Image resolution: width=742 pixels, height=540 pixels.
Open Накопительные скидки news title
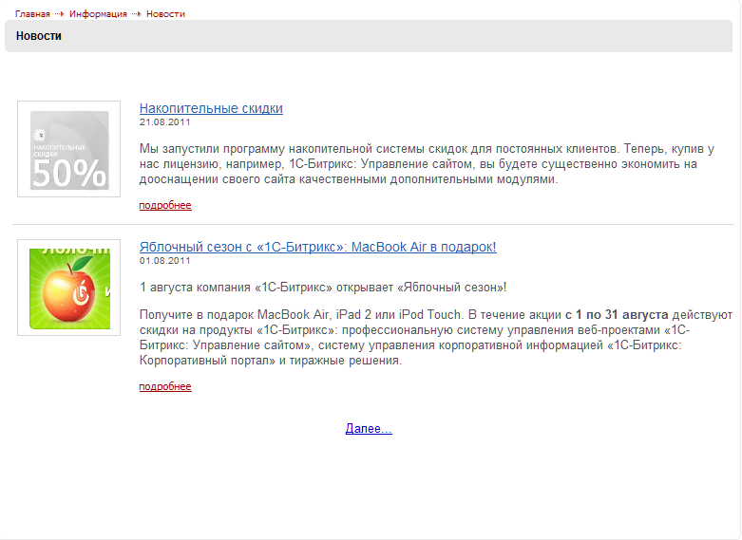coord(211,108)
